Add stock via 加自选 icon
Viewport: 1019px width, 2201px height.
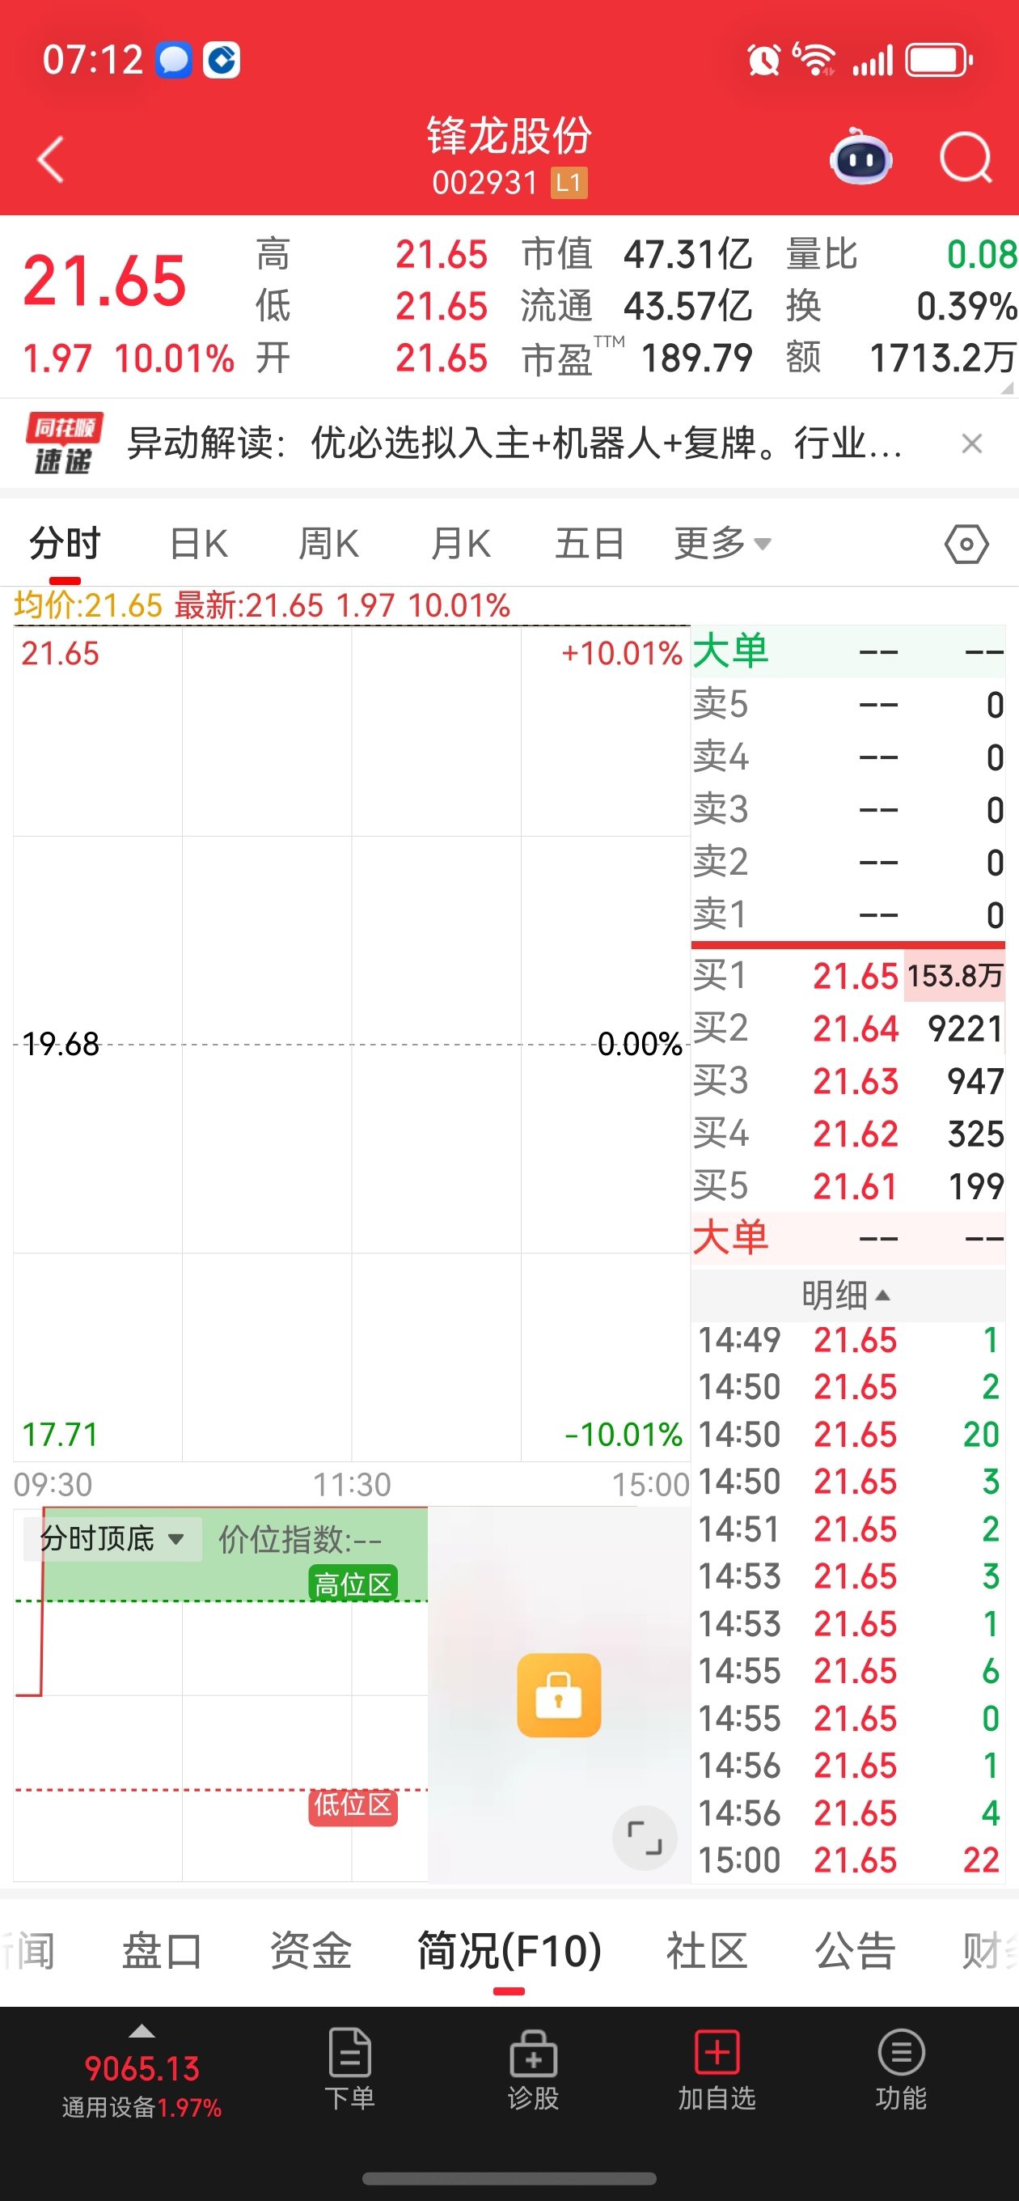coord(717,2068)
